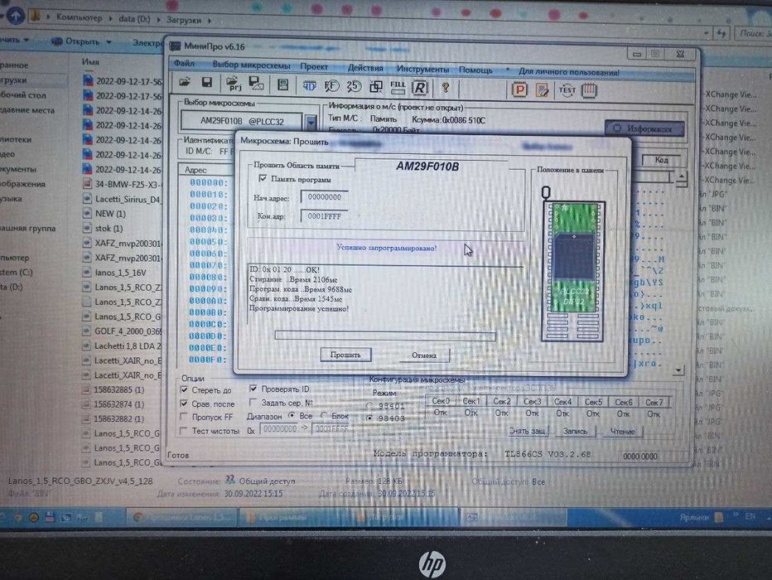Viewport: 772px width, 580px height.
Task: Click the 'Снять защ' button
Action: [527, 431]
